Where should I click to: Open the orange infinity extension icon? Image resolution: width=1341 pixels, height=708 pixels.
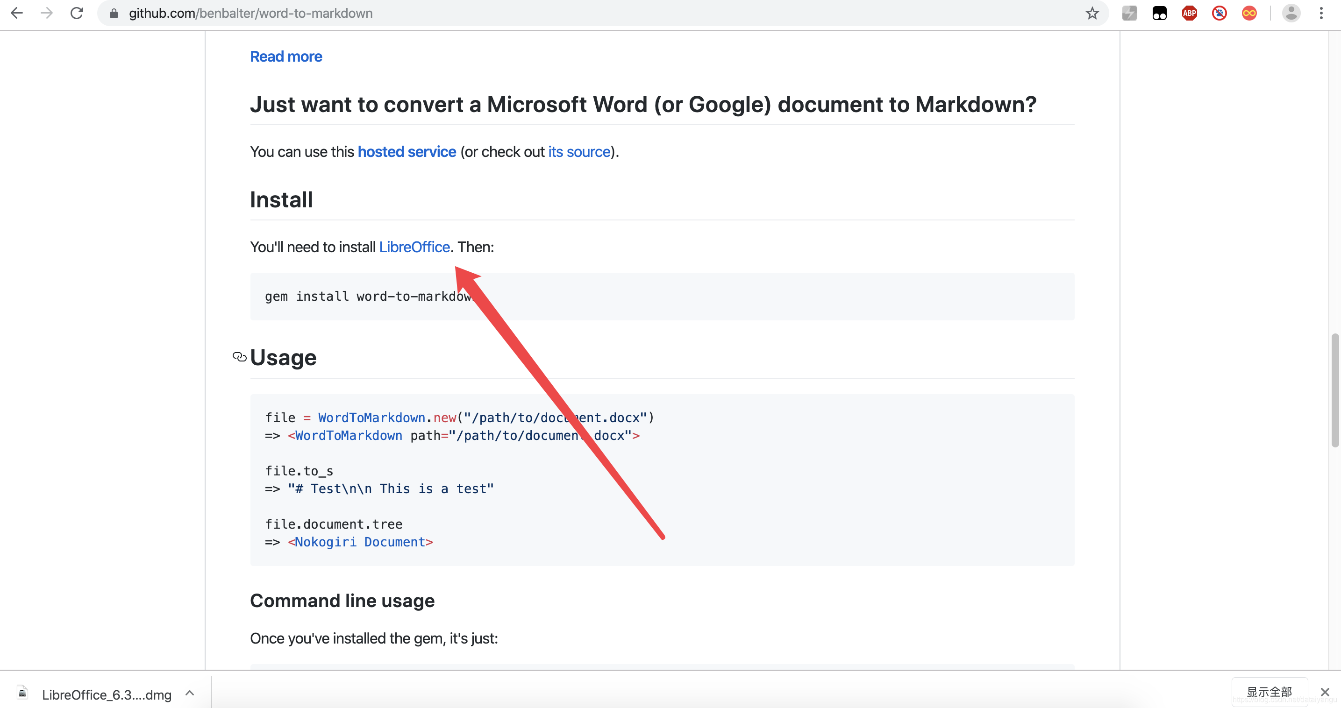[x=1249, y=13]
